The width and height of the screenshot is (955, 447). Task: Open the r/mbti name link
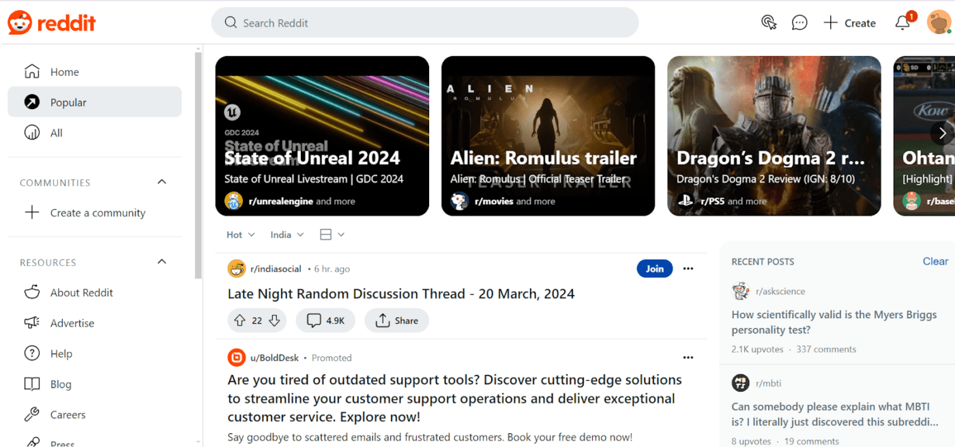[770, 383]
